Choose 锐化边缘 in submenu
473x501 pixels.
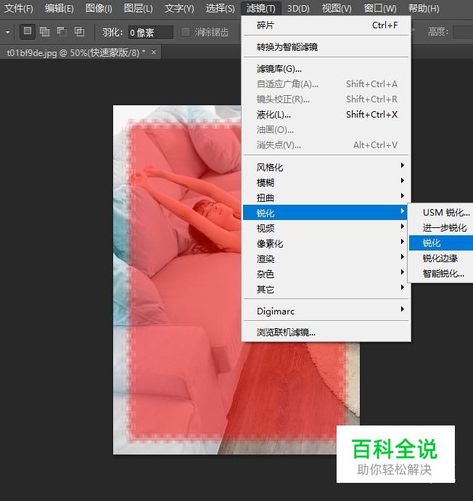(441, 258)
